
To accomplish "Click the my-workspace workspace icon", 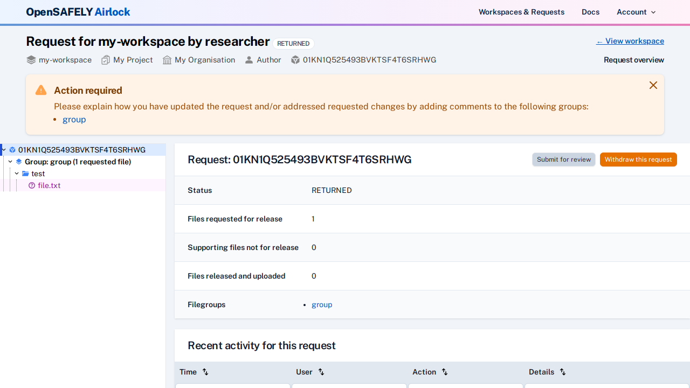I will 31,60.
